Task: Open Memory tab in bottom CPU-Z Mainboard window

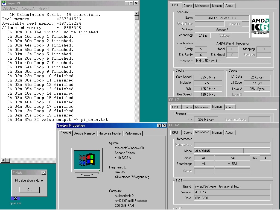Action: tap(217, 133)
